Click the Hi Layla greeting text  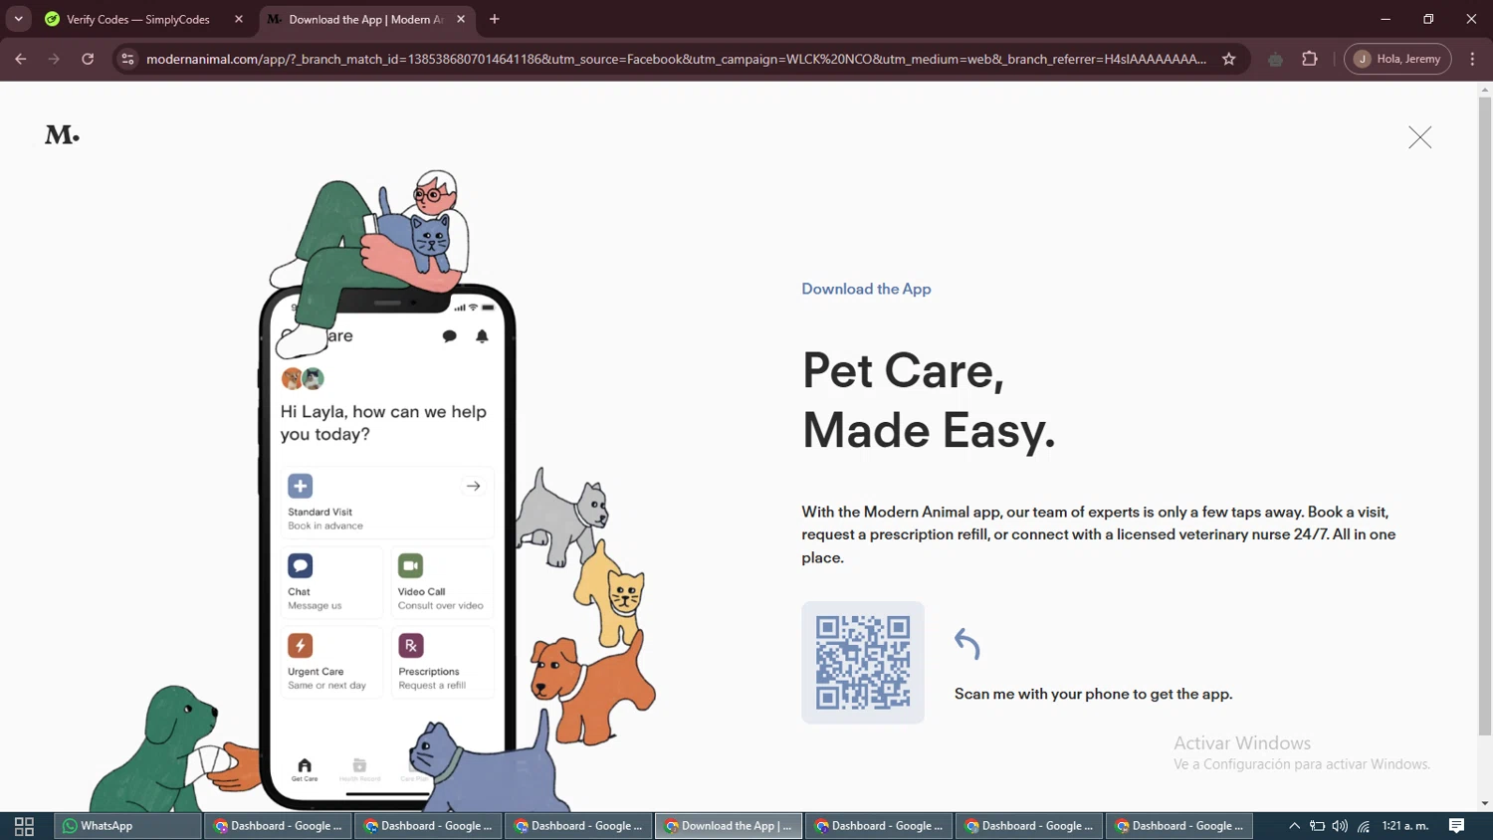[383, 423]
